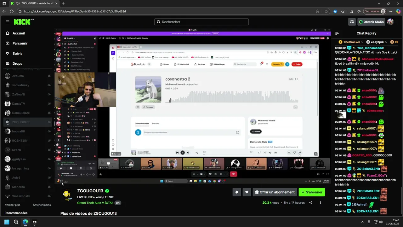Focus the Rechercher search field
The height and width of the screenshot is (227, 403).
(201, 22)
